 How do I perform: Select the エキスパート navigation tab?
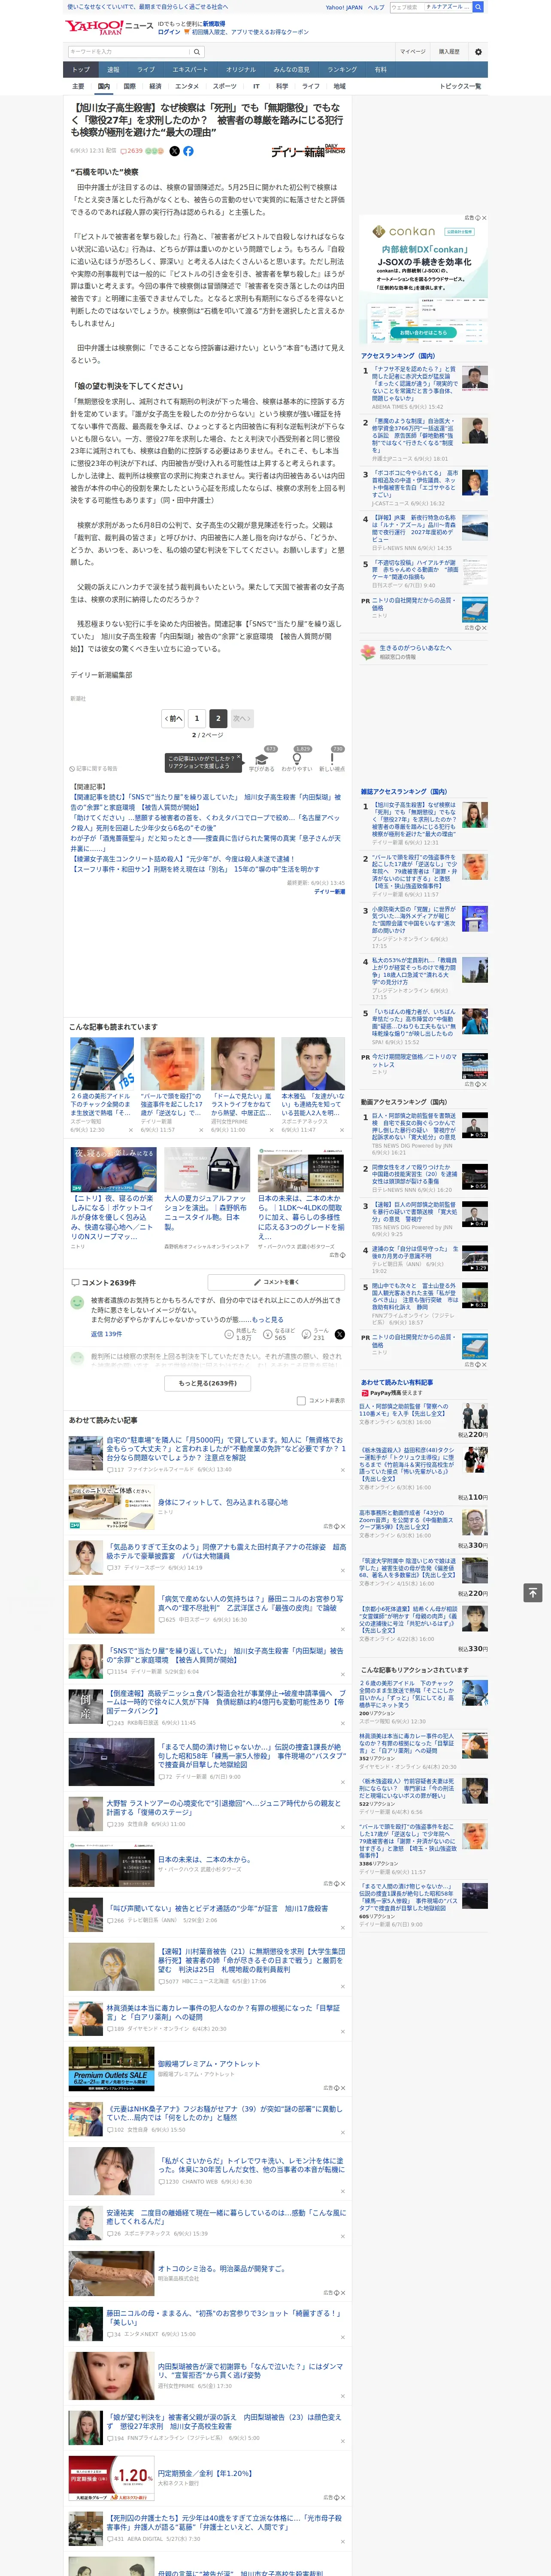coord(190,70)
